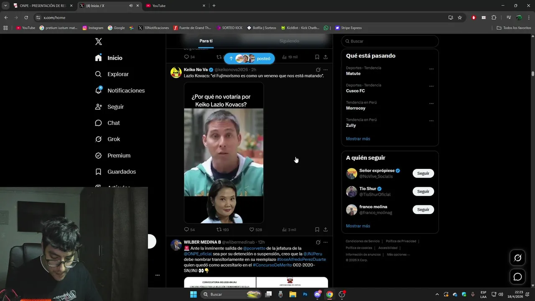The height and width of the screenshot is (301, 535).
Task: Reload the x.com page
Action: pos(26,18)
